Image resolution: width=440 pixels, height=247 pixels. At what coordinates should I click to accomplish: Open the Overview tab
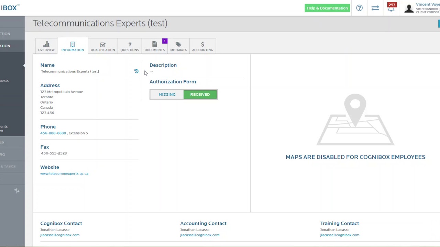tap(46, 46)
